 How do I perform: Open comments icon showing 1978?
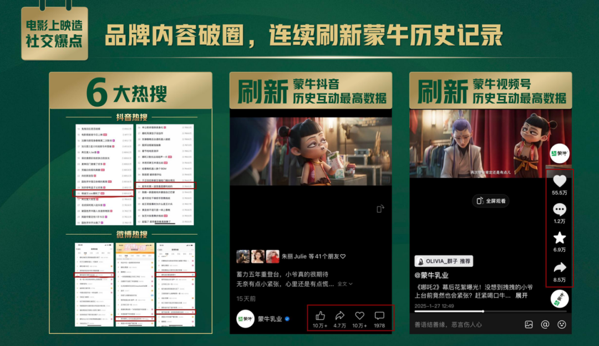pyautogui.click(x=379, y=316)
